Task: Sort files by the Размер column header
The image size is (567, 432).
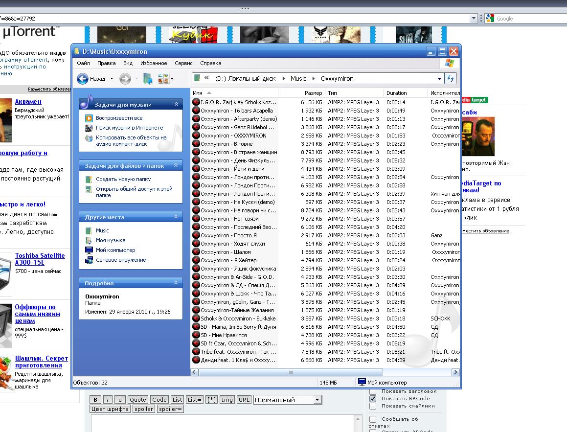Action: click(313, 93)
